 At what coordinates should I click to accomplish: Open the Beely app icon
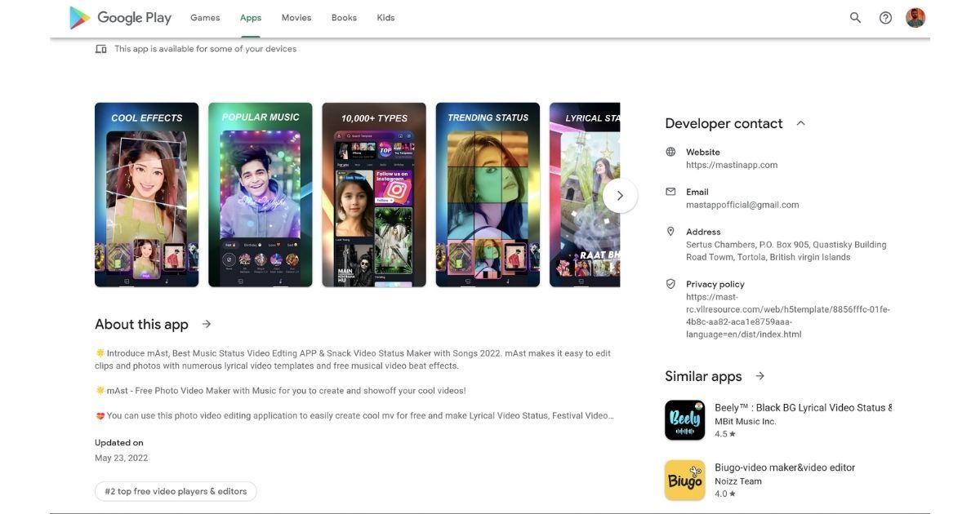click(684, 420)
